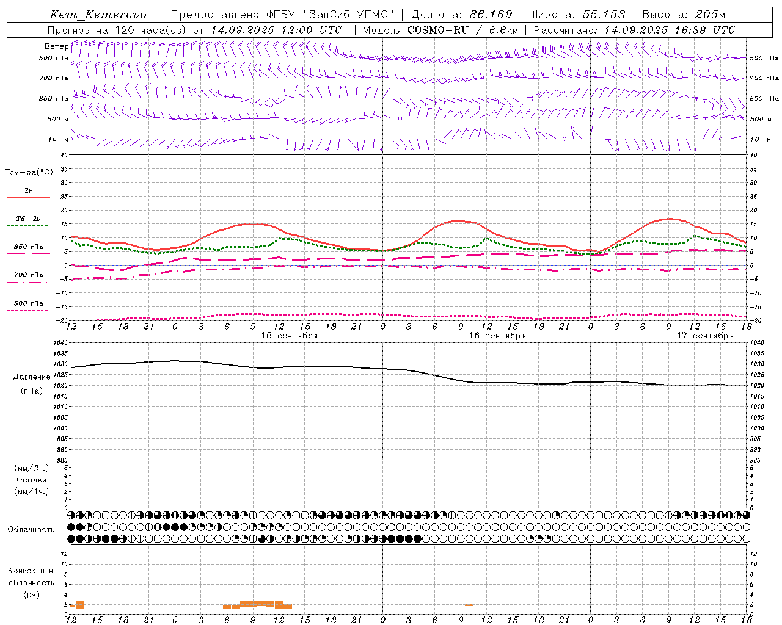Click the Ветер label above the wind barbs
Screen dimensions: 782x625
pos(56,46)
